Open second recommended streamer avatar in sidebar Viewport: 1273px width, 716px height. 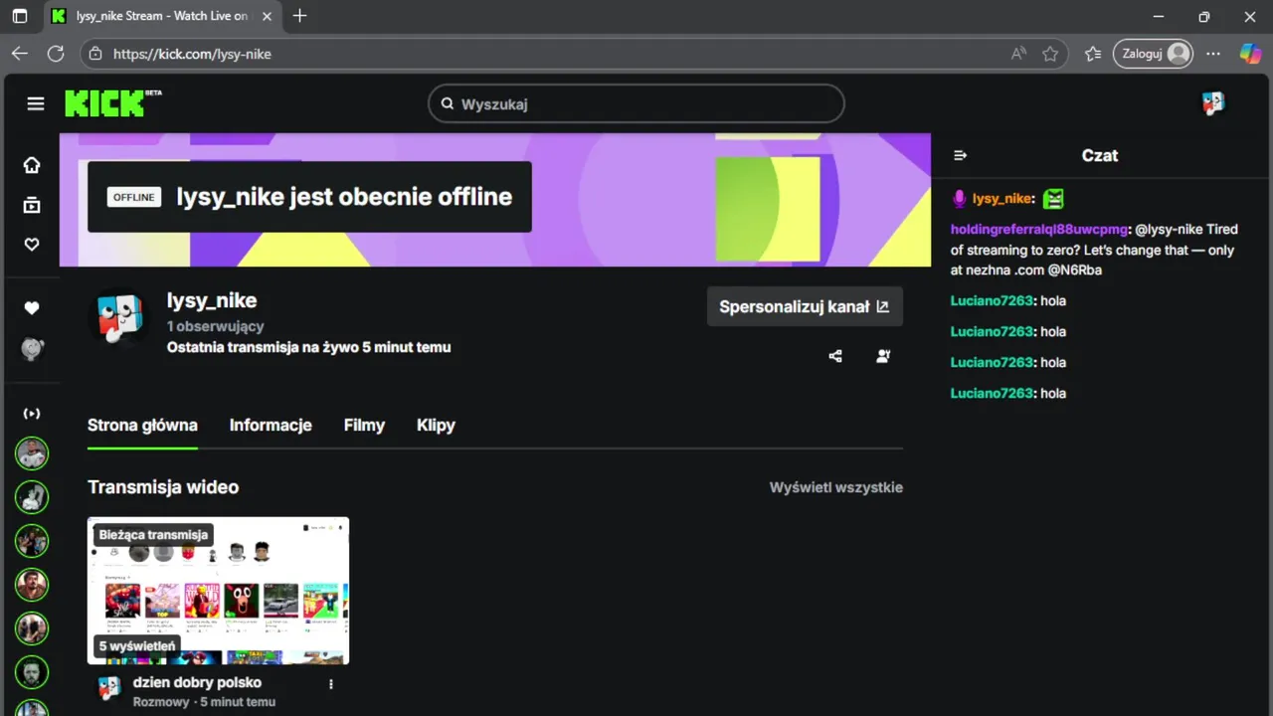click(x=32, y=497)
